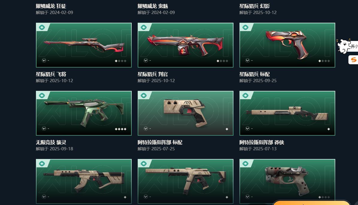Click the orange button at bottom right
This screenshot has width=358, height=205.
tap(311, 203)
